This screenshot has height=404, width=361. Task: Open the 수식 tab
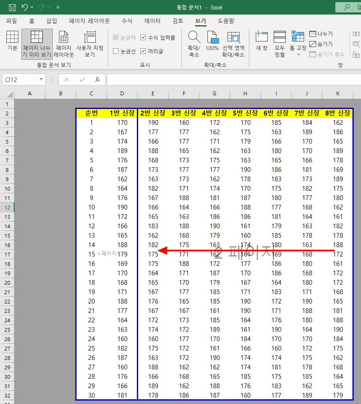[x=127, y=21]
